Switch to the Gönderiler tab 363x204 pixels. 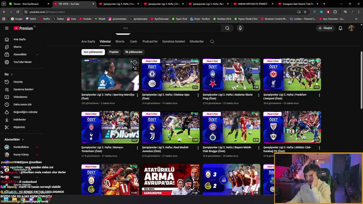tap(197, 41)
